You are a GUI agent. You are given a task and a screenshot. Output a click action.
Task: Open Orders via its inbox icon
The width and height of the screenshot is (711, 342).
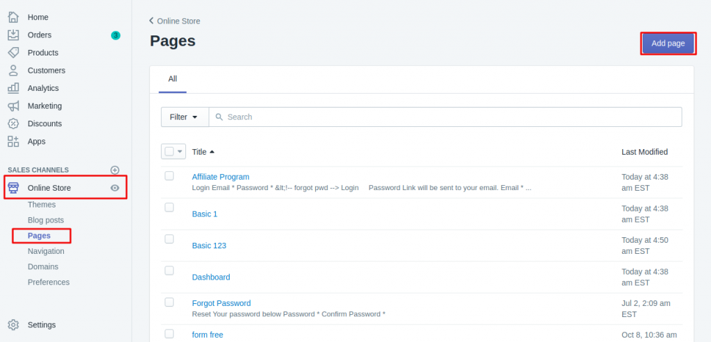pos(13,35)
